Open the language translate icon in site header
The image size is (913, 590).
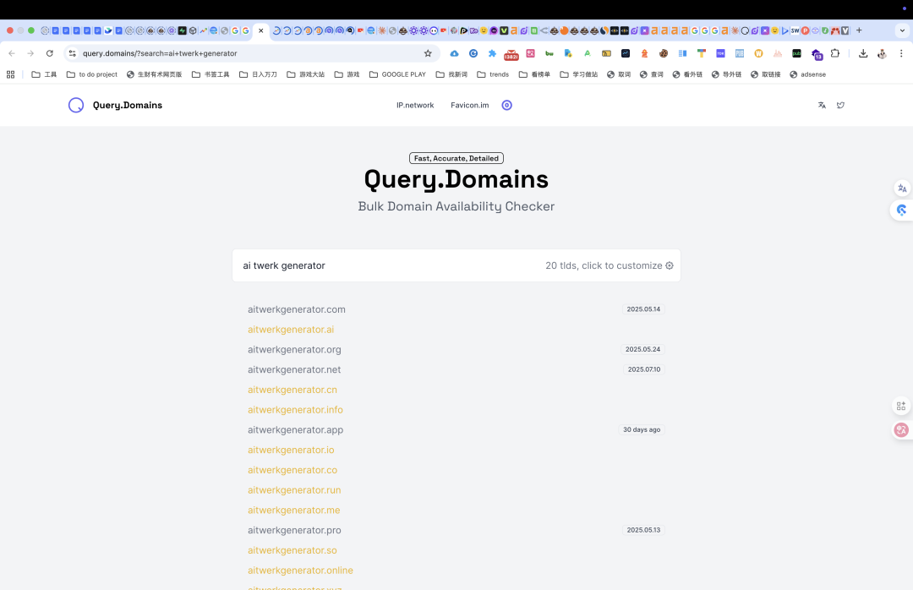coord(822,106)
